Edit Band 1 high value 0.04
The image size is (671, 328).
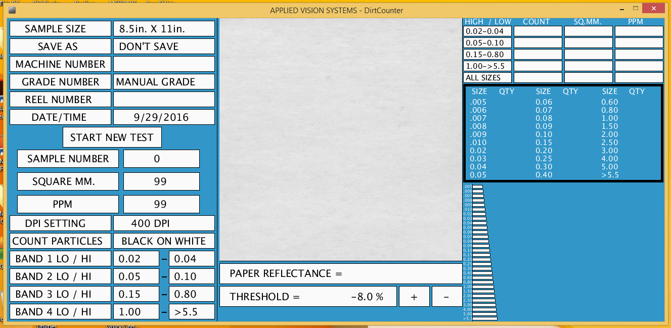[192, 259]
